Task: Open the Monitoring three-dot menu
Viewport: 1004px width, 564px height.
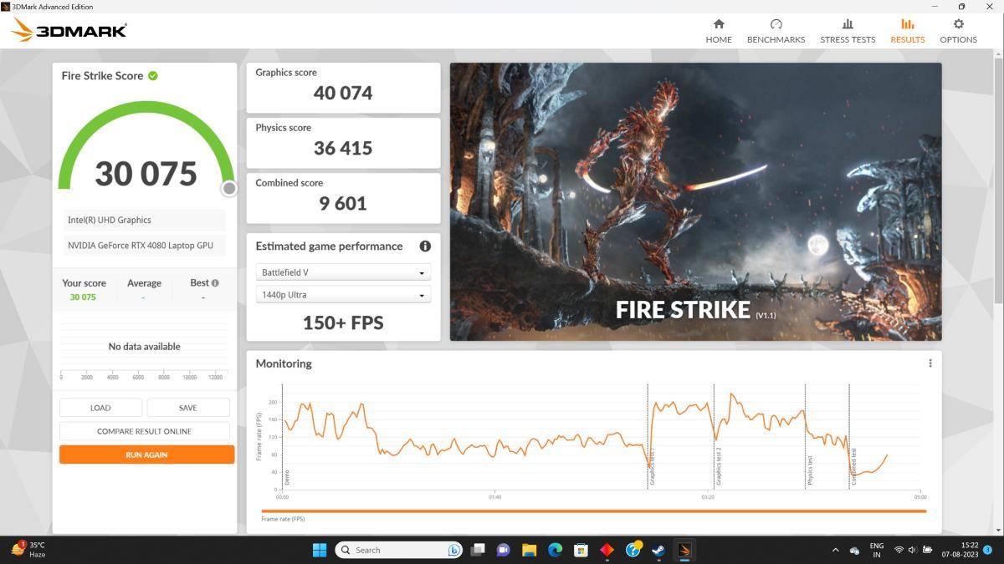Action: [x=930, y=363]
